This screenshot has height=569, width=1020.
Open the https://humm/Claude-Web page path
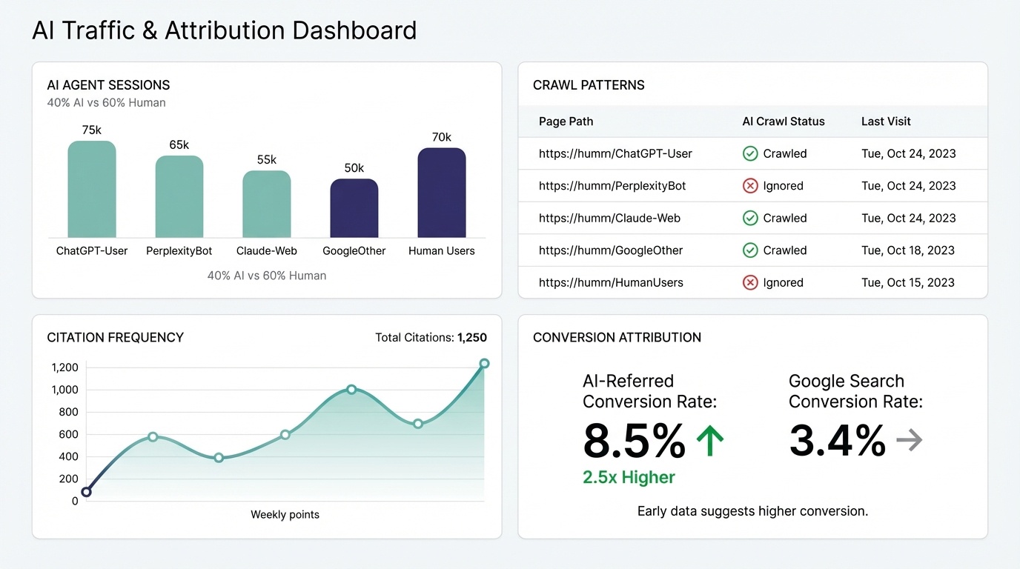point(609,218)
